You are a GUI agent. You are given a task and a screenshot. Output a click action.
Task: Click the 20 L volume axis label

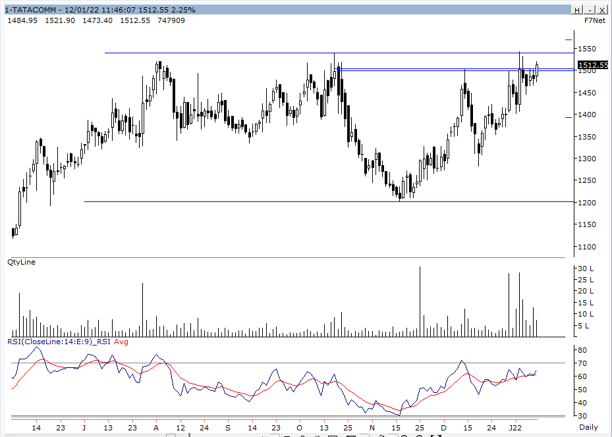click(586, 291)
